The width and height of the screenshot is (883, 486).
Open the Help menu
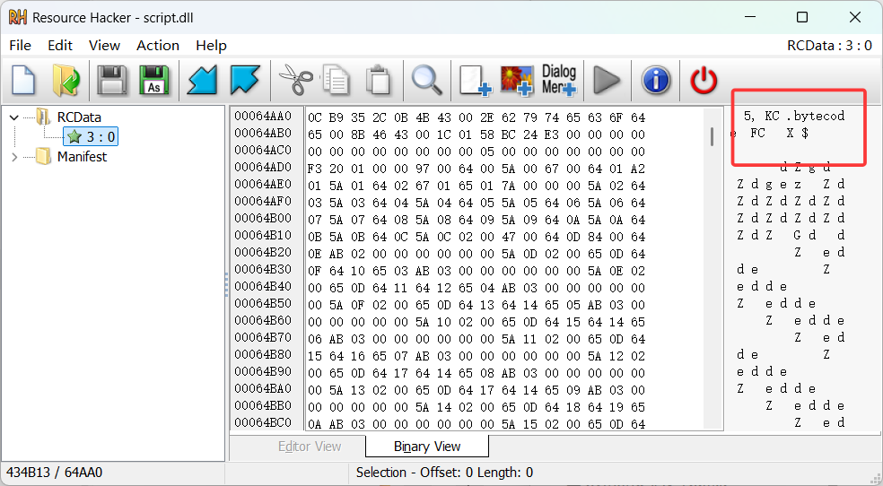click(211, 46)
